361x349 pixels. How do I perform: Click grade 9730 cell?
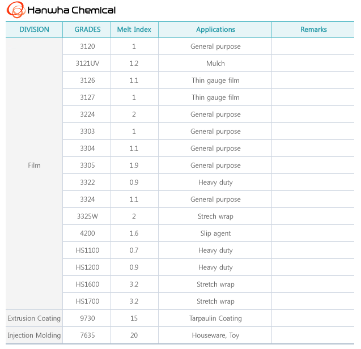pyautogui.click(x=87, y=318)
